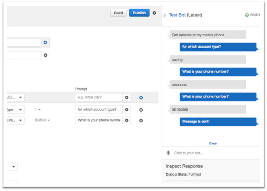This screenshot has height=191, width=267.
Task: Click the 'e.g. What city?' prompt field
Action: click(x=99, y=97)
